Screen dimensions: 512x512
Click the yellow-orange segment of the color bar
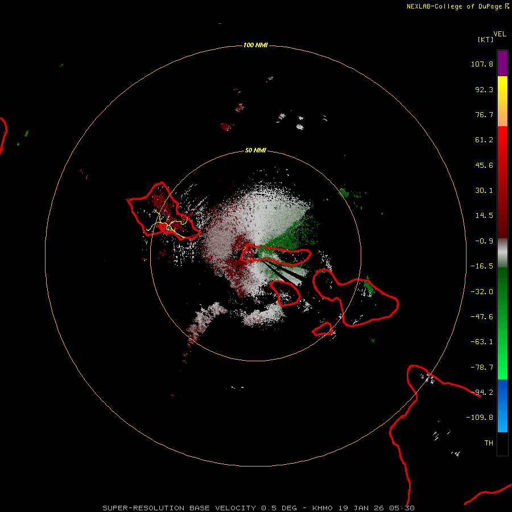(x=502, y=101)
